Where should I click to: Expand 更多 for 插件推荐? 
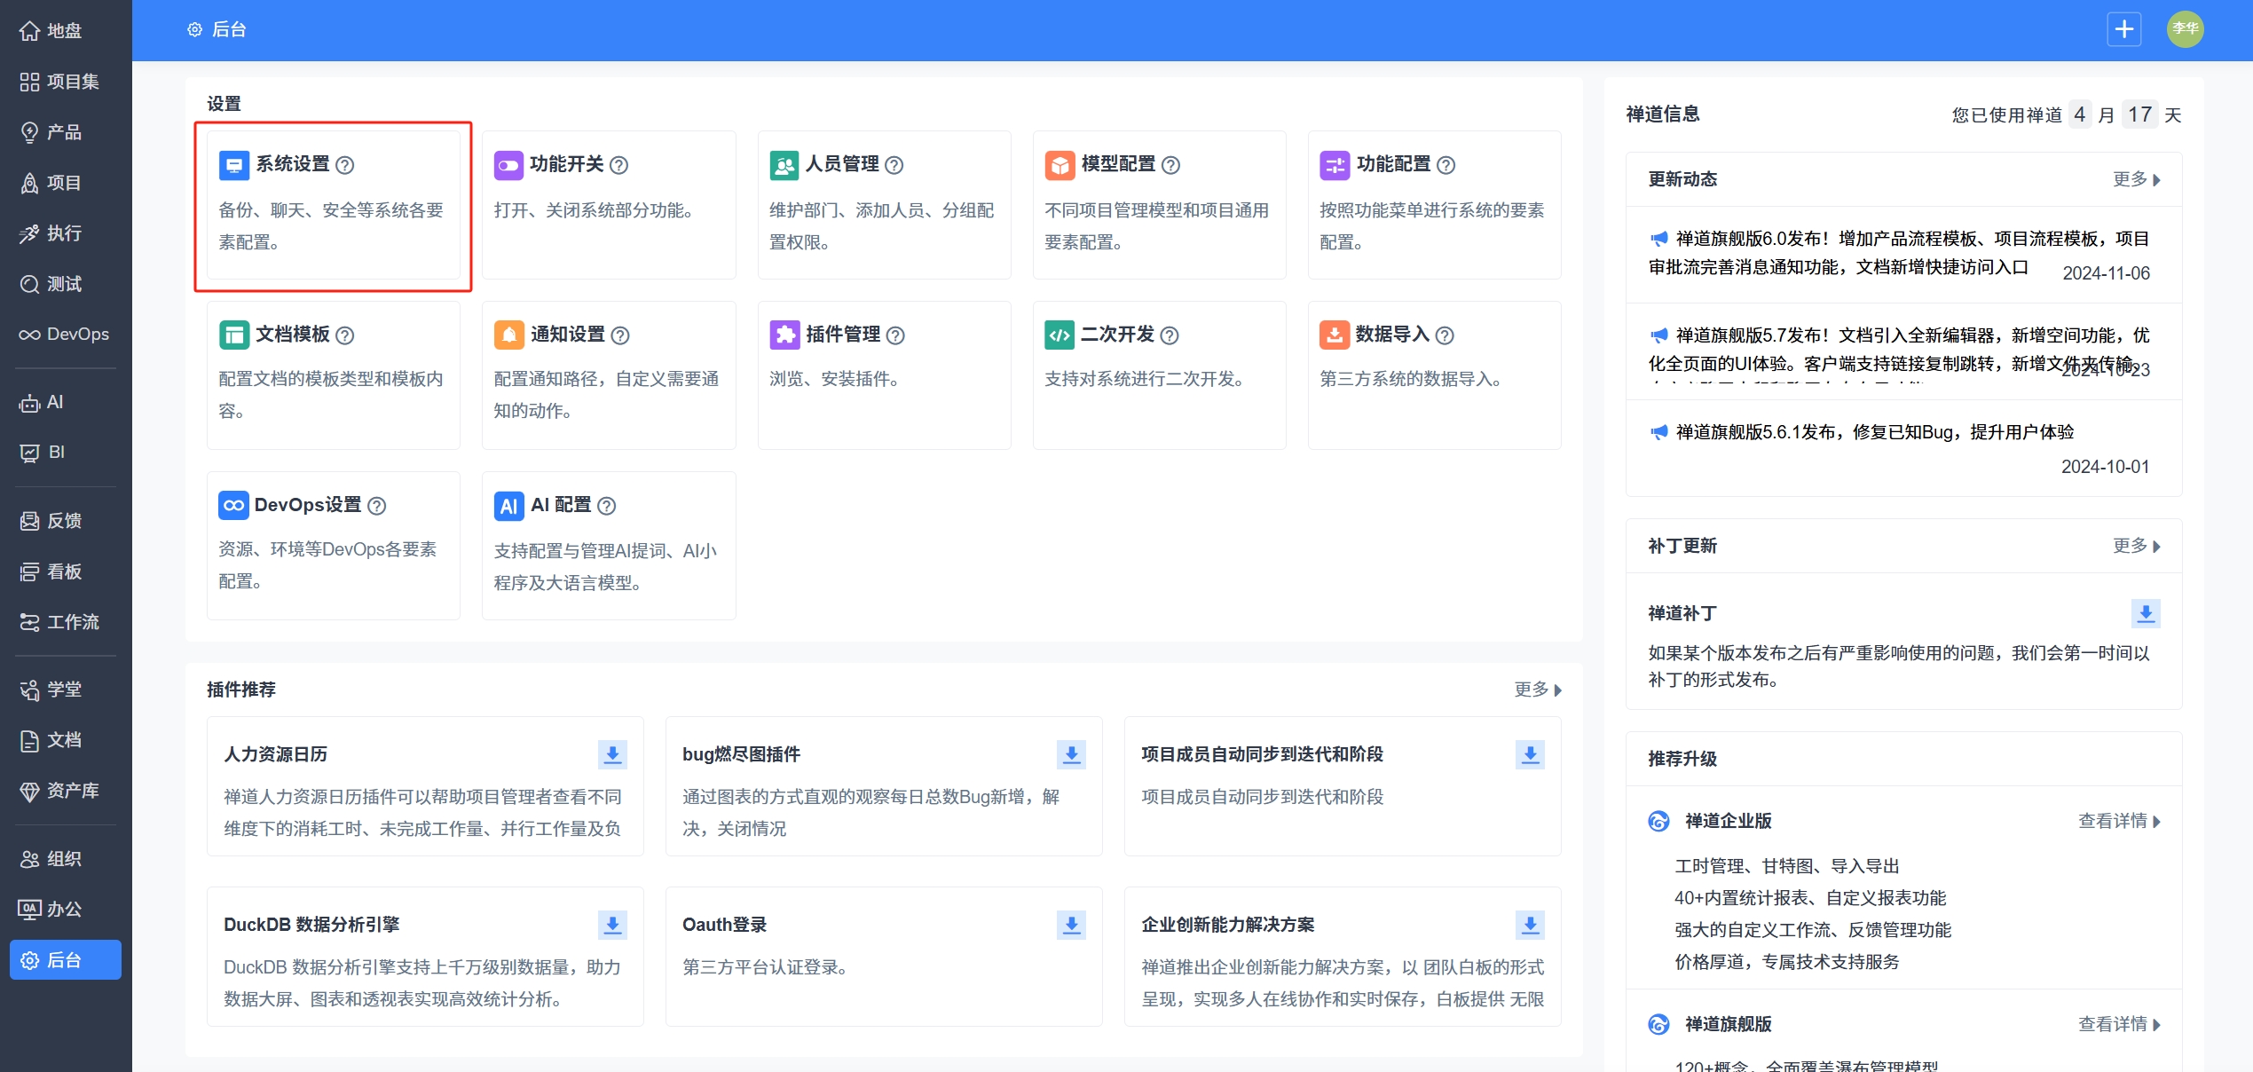[1537, 690]
